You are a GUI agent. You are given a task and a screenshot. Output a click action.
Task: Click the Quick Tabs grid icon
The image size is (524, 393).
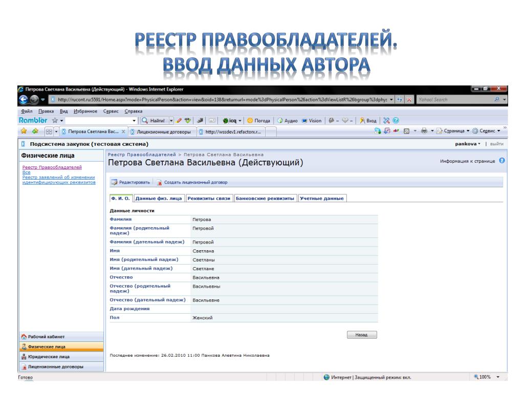click(49, 132)
